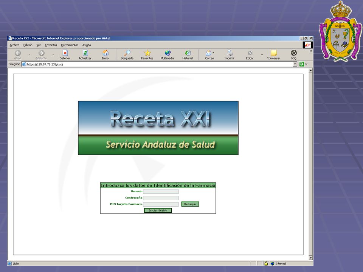363x272 pixels.
Task: Click the Dirección address label
Action: click(14, 64)
